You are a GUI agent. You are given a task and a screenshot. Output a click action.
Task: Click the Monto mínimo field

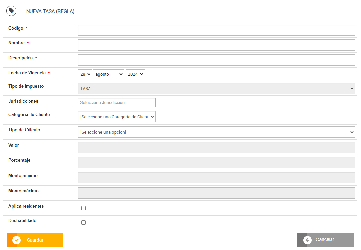tap(216, 178)
